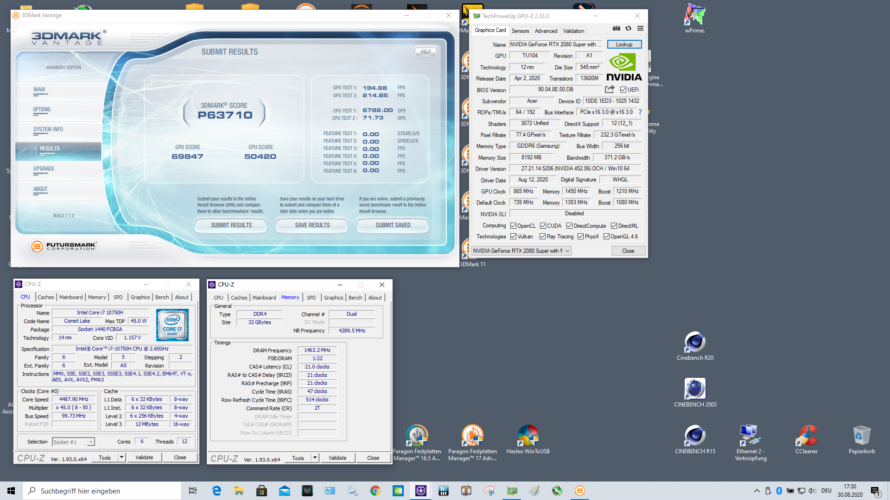Open CCleaner desktop icon

click(x=807, y=439)
